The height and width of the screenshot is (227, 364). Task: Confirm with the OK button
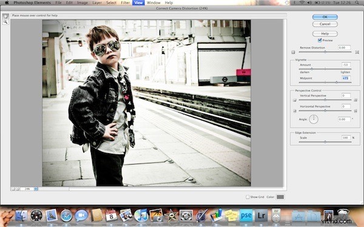(325, 17)
